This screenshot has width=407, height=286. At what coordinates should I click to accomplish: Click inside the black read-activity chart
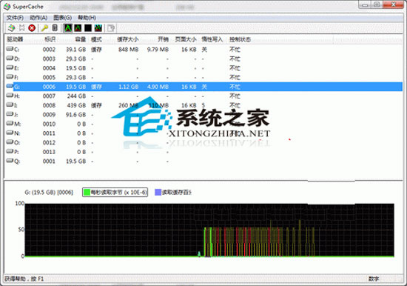(x=209, y=230)
